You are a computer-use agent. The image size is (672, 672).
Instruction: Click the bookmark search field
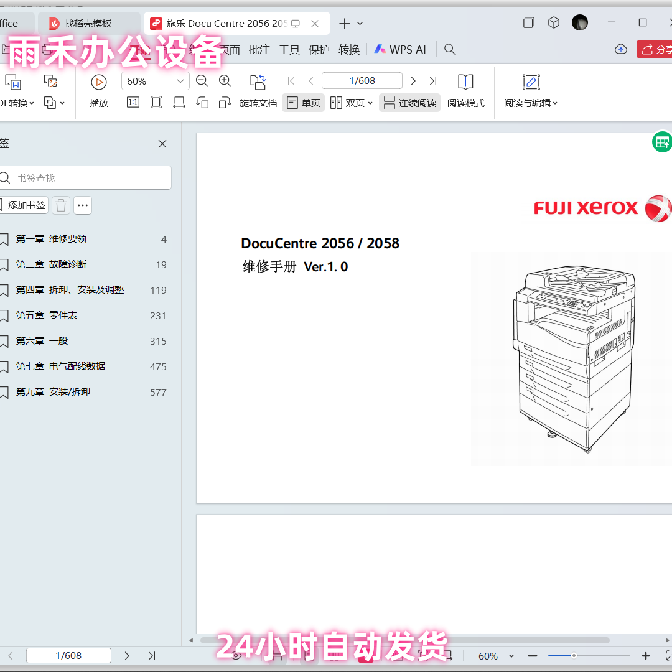pos(86,178)
